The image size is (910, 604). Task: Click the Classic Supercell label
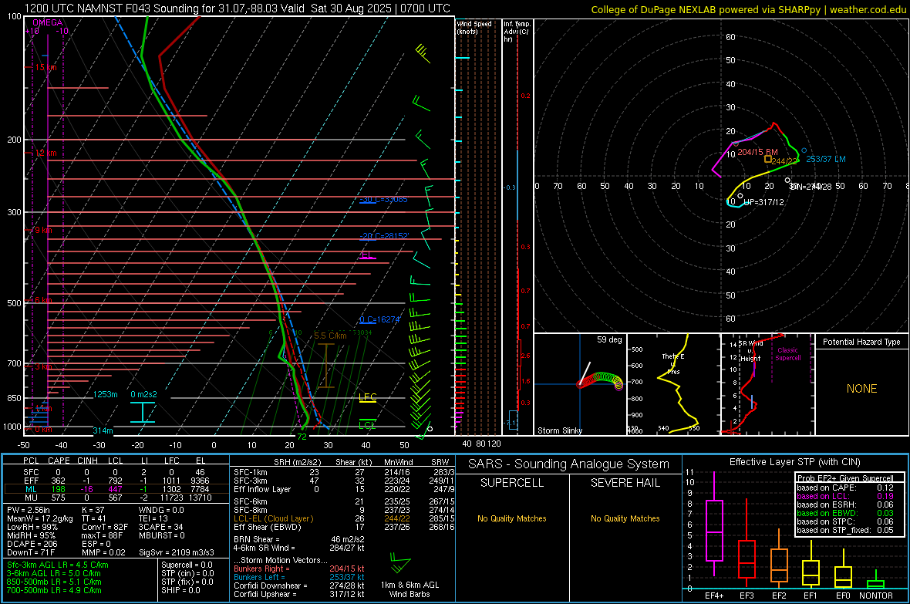point(787,354)
